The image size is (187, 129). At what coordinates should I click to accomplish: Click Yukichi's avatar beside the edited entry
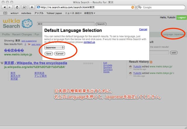coord(131,67)
